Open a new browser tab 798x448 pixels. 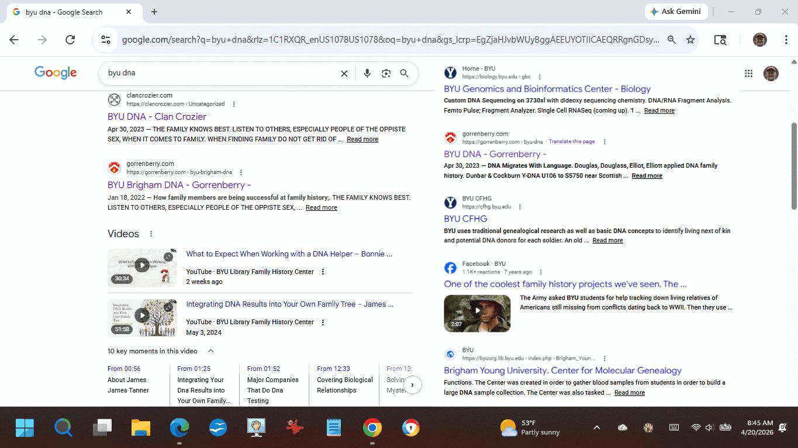(x=154, y=12)
